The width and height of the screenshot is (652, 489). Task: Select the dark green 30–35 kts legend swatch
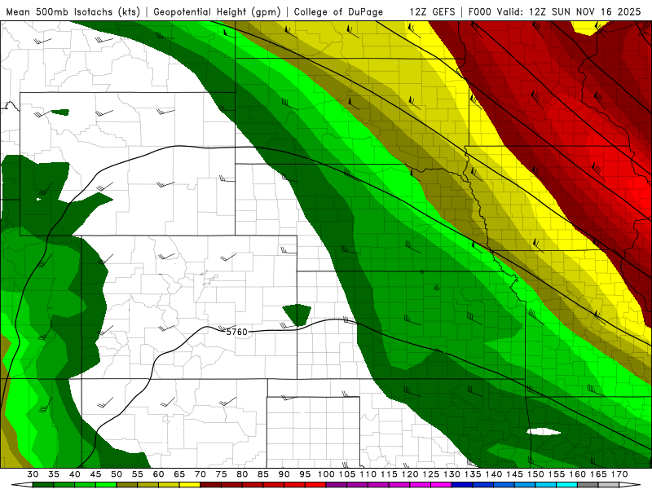point(43,485)
